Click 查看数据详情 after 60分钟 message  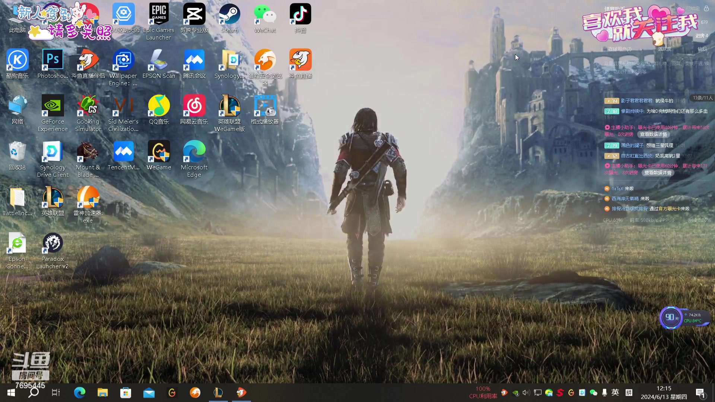658,173
